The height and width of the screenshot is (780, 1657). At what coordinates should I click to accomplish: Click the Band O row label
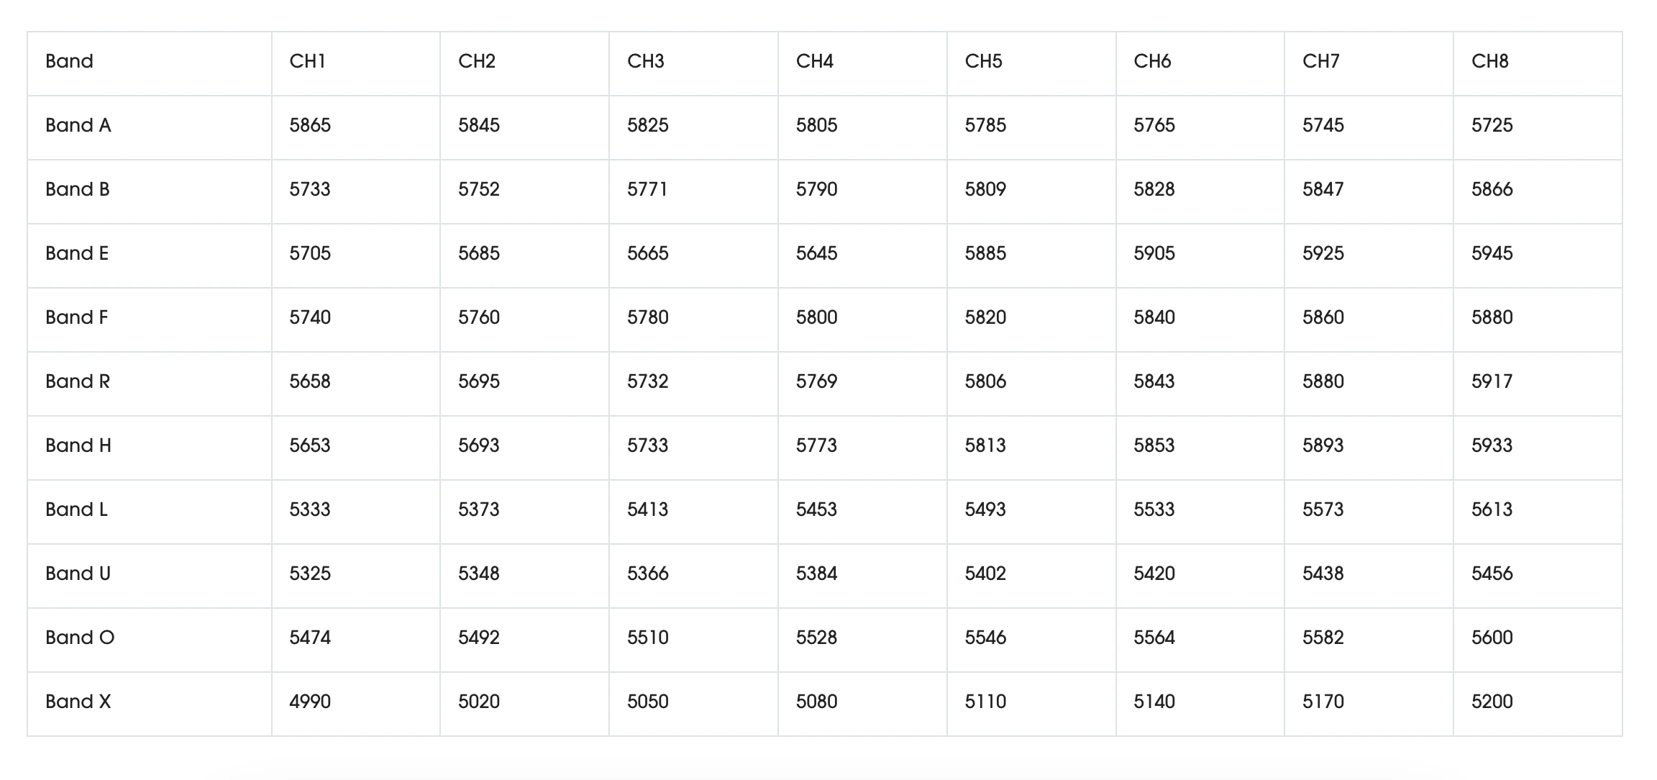(x=80, y=638)
